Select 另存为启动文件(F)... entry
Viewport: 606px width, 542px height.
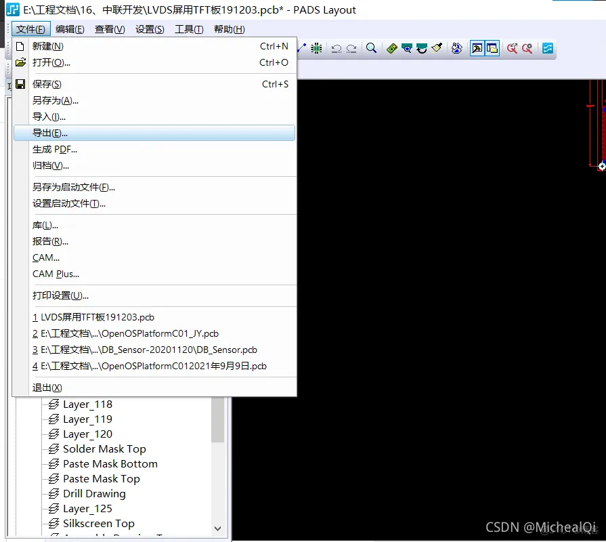pos(154,187)
